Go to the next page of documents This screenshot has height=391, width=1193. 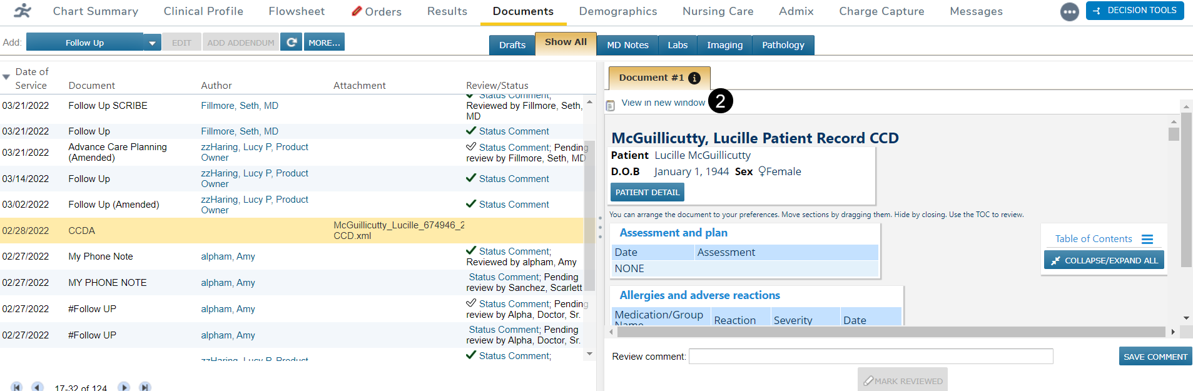[124, 387]
